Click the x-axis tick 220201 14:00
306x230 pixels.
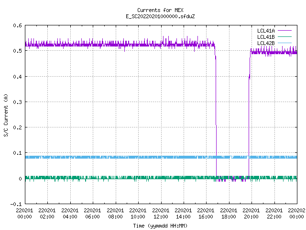pos(183,214)
